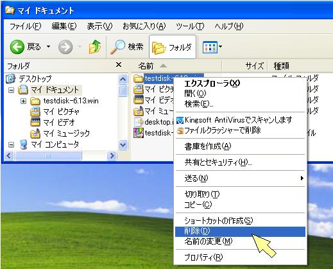Viewport: 333px width, 269px height.
Task: Select マイ ビデオ icon in tree
Action: tap(35, 122)
